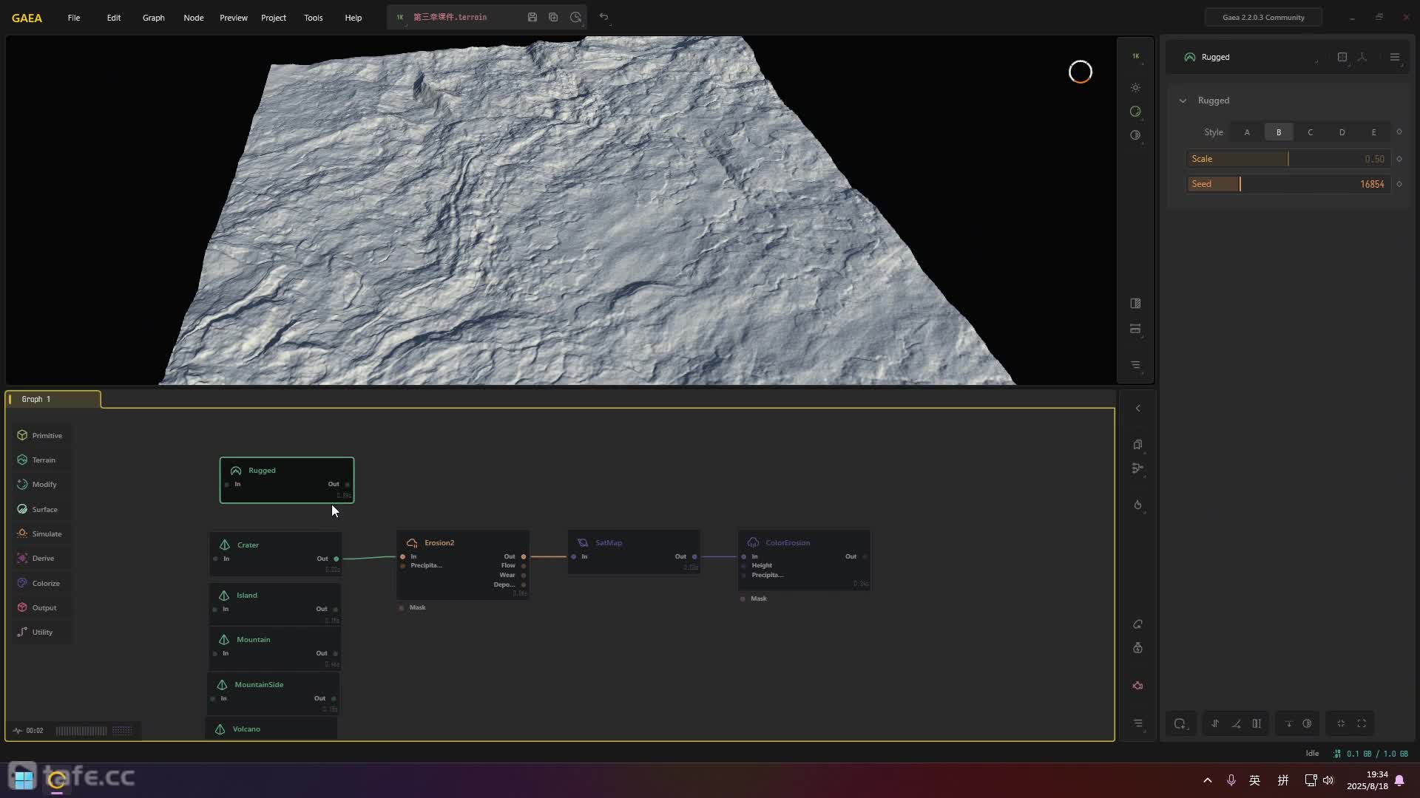Open the Graph menu
The height and width of the screenshot is (798, 1420).
point(153,18)
